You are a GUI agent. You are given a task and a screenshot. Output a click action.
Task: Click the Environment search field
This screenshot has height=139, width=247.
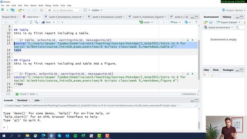tap(240, 27)
